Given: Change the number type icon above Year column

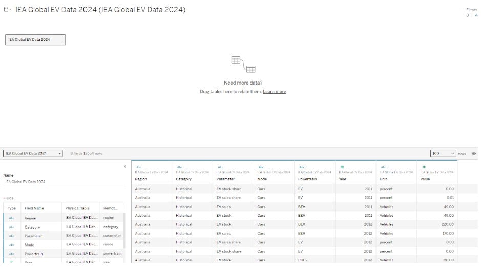Looking at the screenshot, I should (342, 167).
